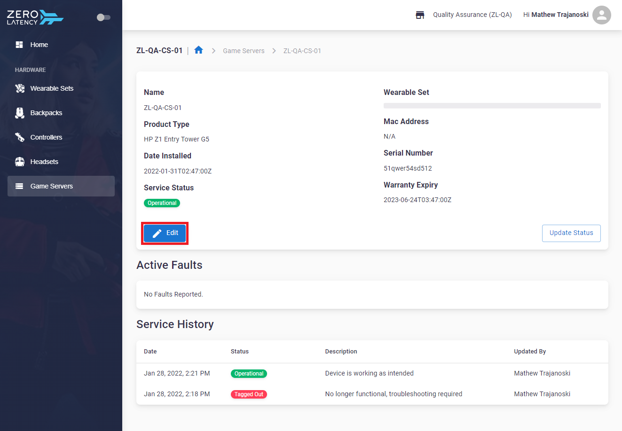Viewport: 622px width, 431px height.
Task: Select Game Servers menu item in sidebar
Action: coord(61,186)
